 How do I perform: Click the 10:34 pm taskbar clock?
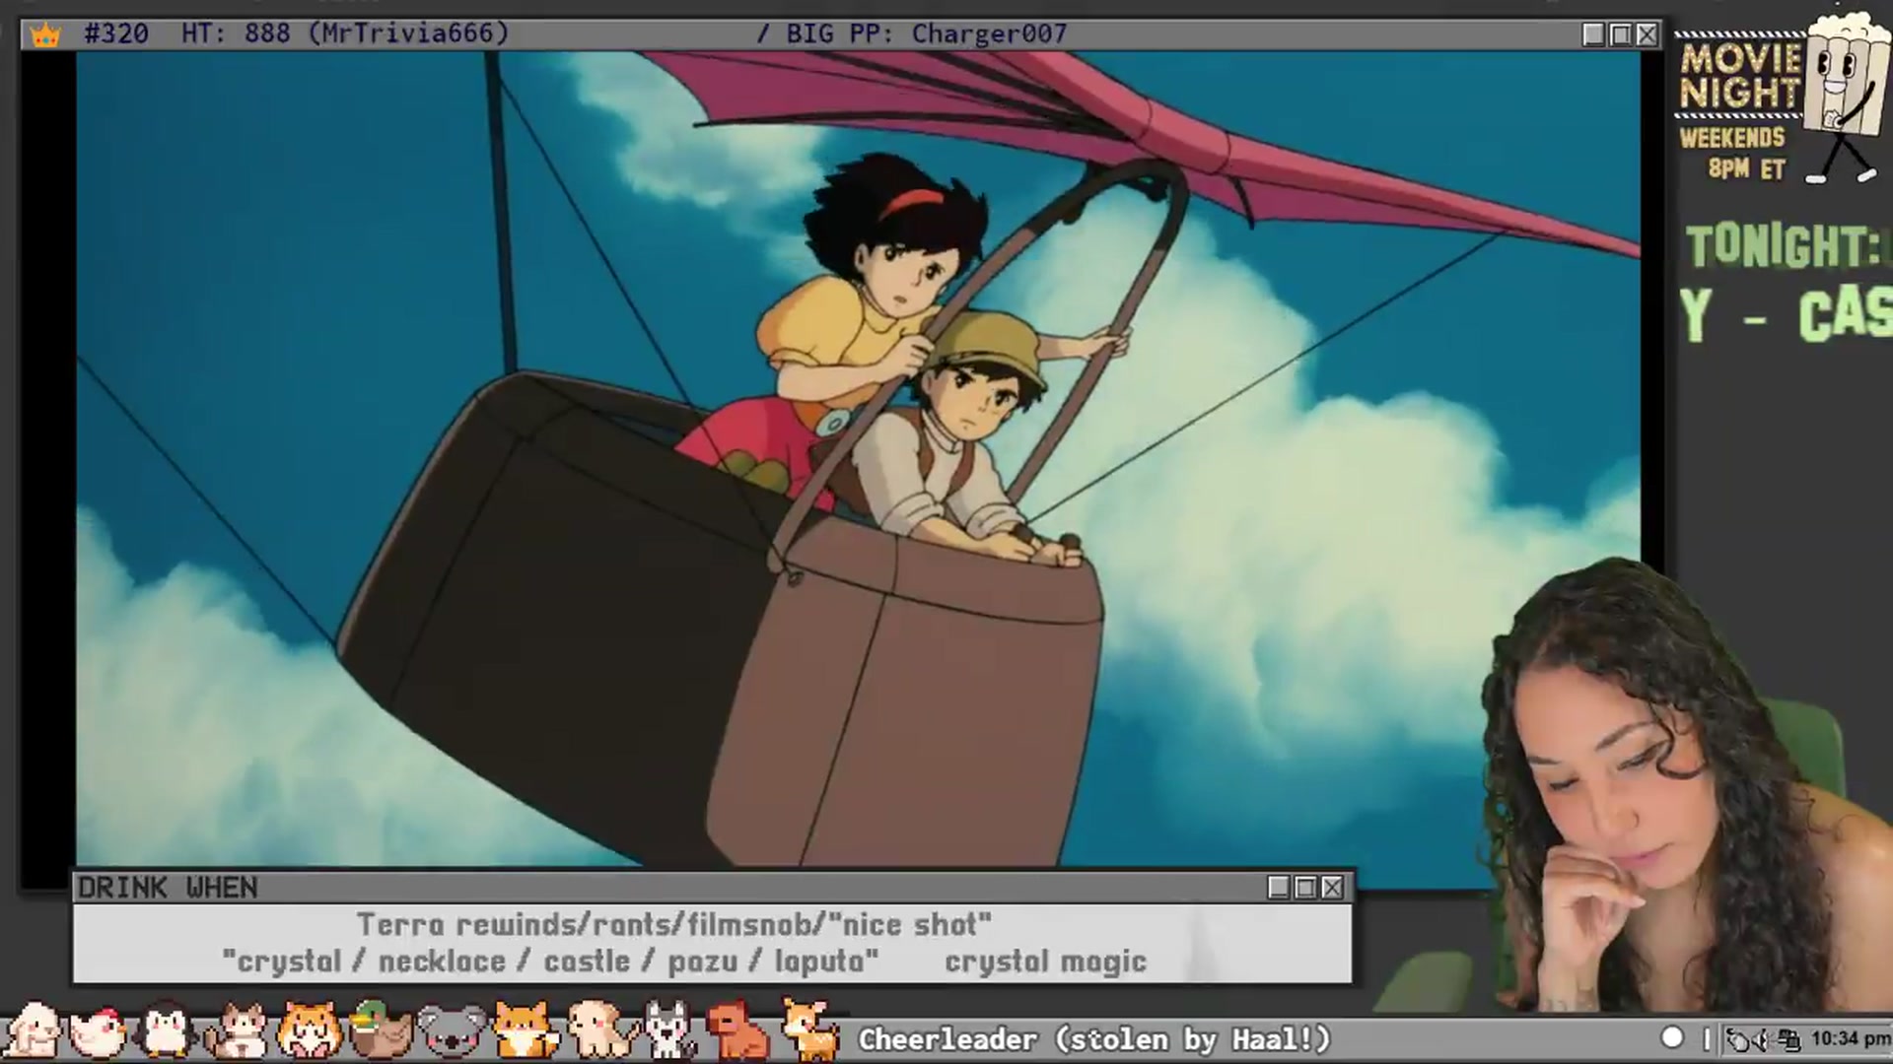pos(1850,1038)
